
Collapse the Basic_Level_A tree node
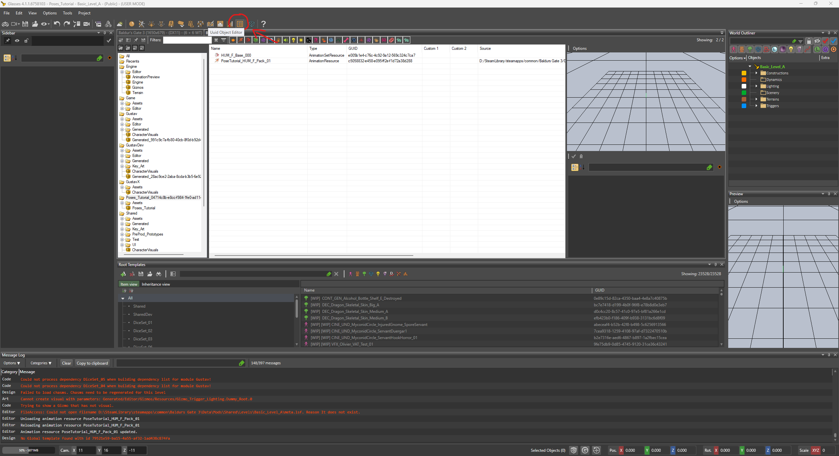tap(750, 66)
